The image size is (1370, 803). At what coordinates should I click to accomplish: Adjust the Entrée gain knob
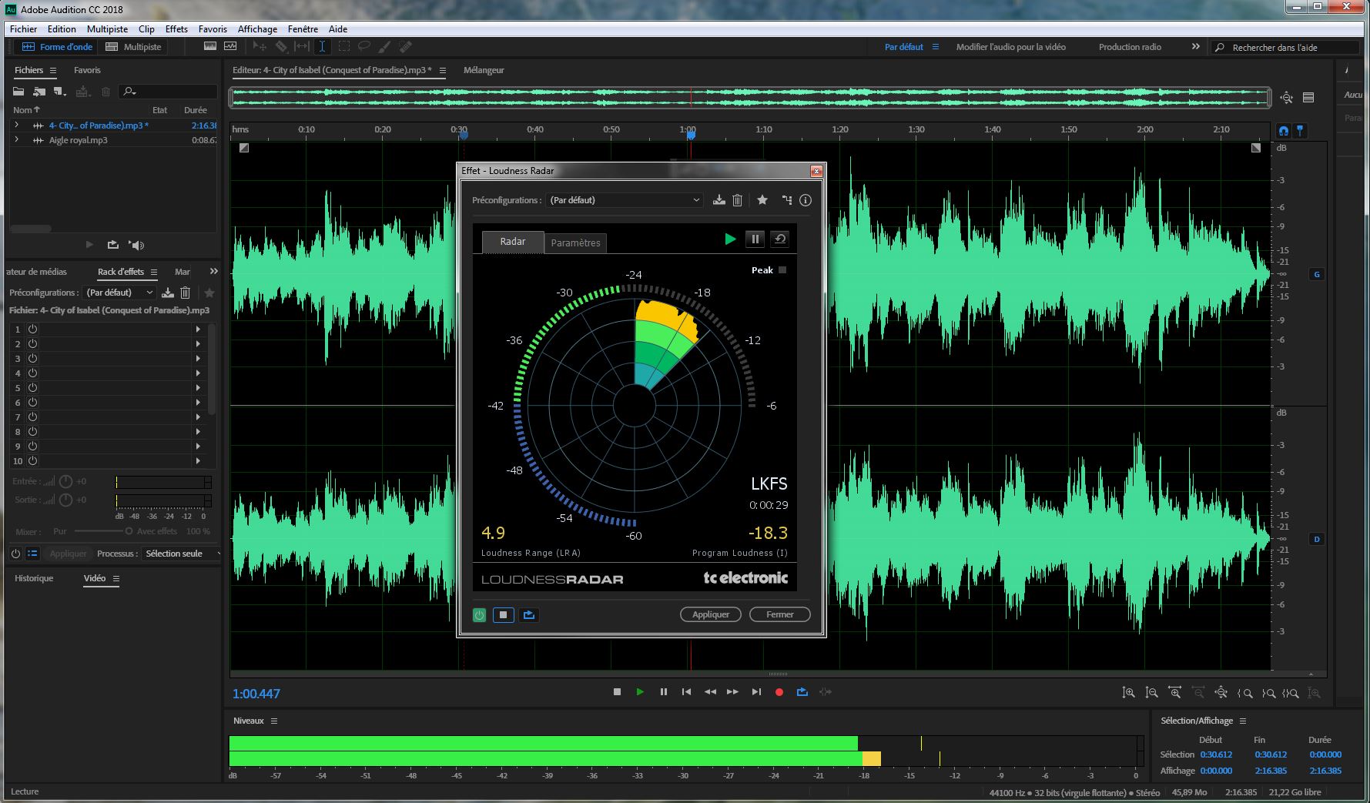point(66,481)
